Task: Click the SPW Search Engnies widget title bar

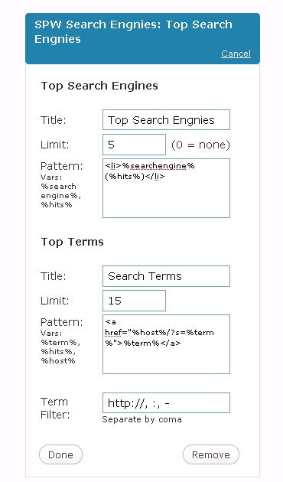Action: coord(142,38)
